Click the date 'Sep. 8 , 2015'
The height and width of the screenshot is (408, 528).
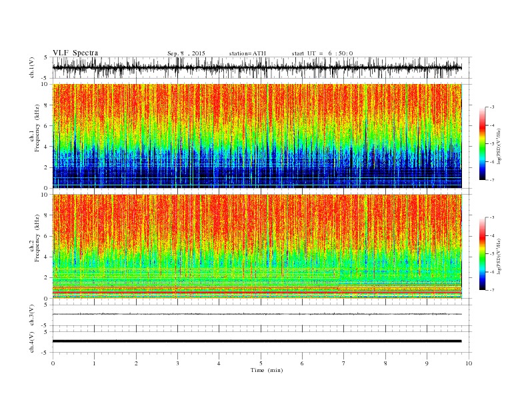186,53
